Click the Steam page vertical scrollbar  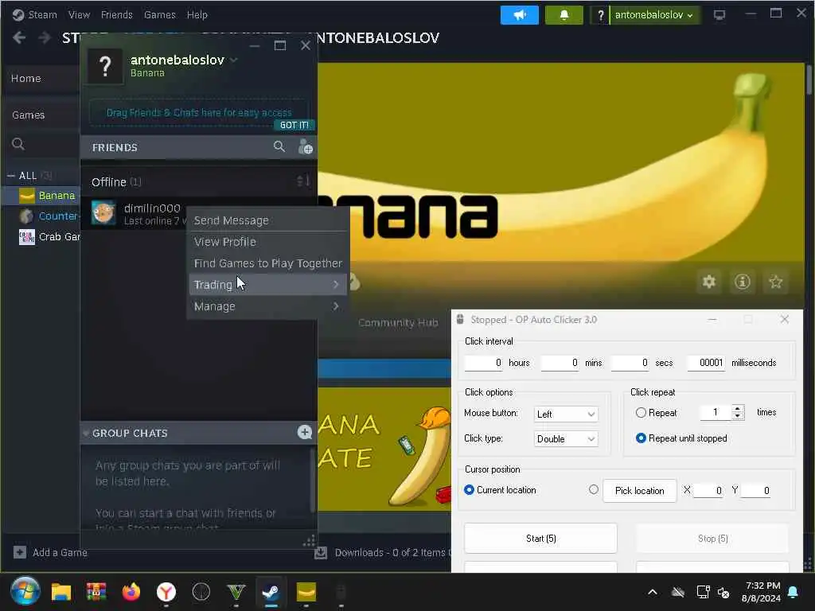tap(809, 80)
